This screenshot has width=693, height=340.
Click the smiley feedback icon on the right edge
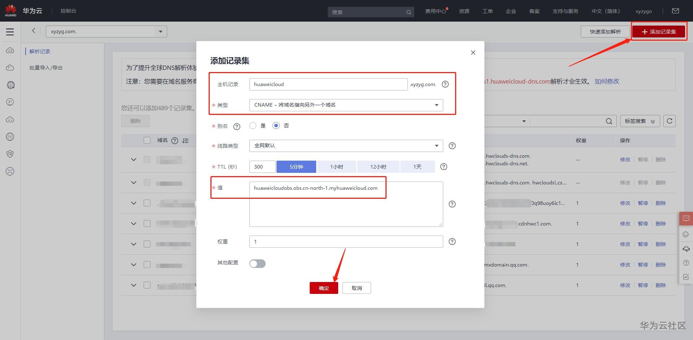[686, 234]
